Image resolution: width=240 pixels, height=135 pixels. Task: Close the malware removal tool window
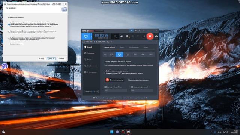(66, 4)
